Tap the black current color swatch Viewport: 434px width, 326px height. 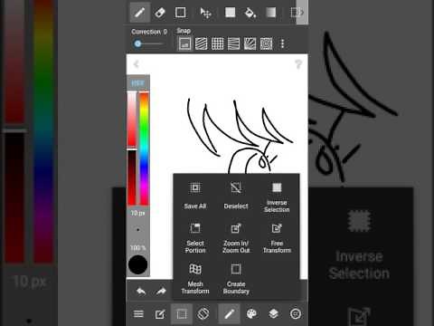137,264
